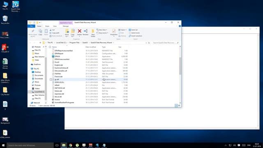This screenshot has width=263, height=148.
Task: Open the address bar history dropdown
Action: point(146,43)
